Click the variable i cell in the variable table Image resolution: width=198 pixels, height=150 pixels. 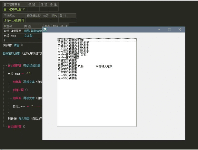click(x=13, y=40)
